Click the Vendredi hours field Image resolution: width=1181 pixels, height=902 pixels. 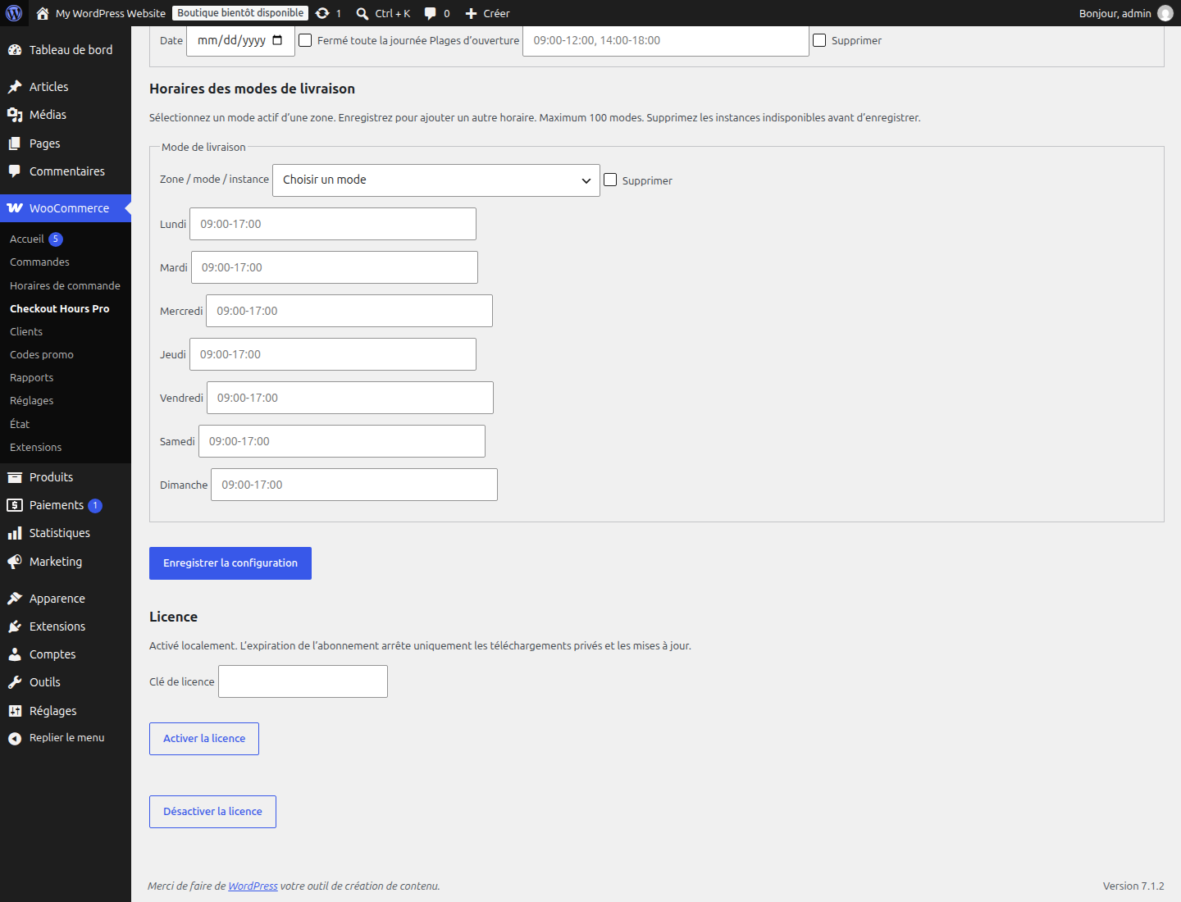click(x=350, y=398)
